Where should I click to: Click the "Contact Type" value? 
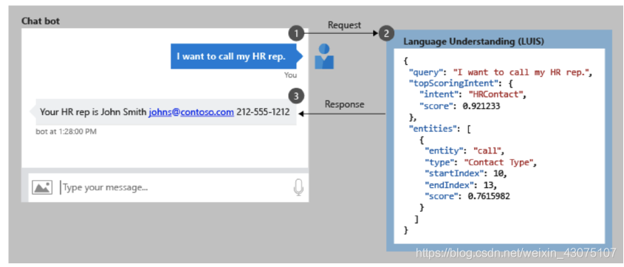pyautogui.click(x=500, y=162)
